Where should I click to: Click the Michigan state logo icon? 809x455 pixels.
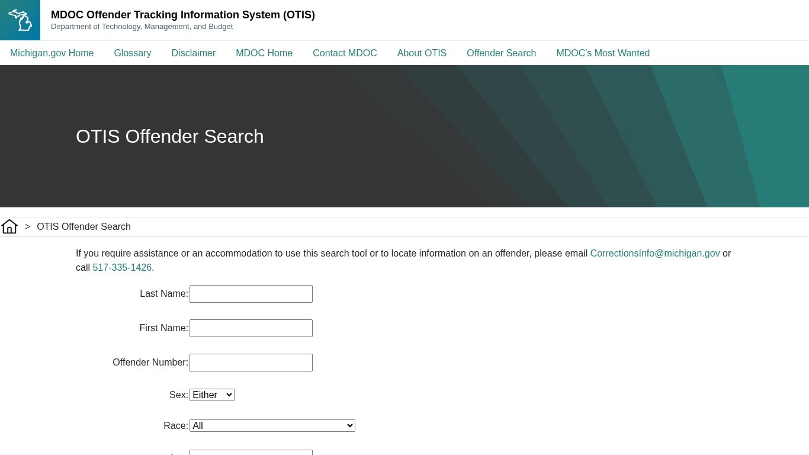pyautogui.click(x=20, y=20)
